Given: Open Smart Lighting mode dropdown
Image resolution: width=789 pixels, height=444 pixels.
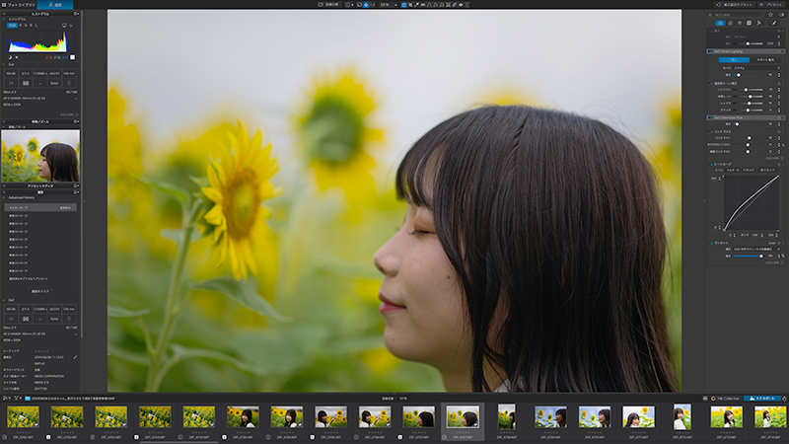Looking at the screenshot, I should [756, 68].
